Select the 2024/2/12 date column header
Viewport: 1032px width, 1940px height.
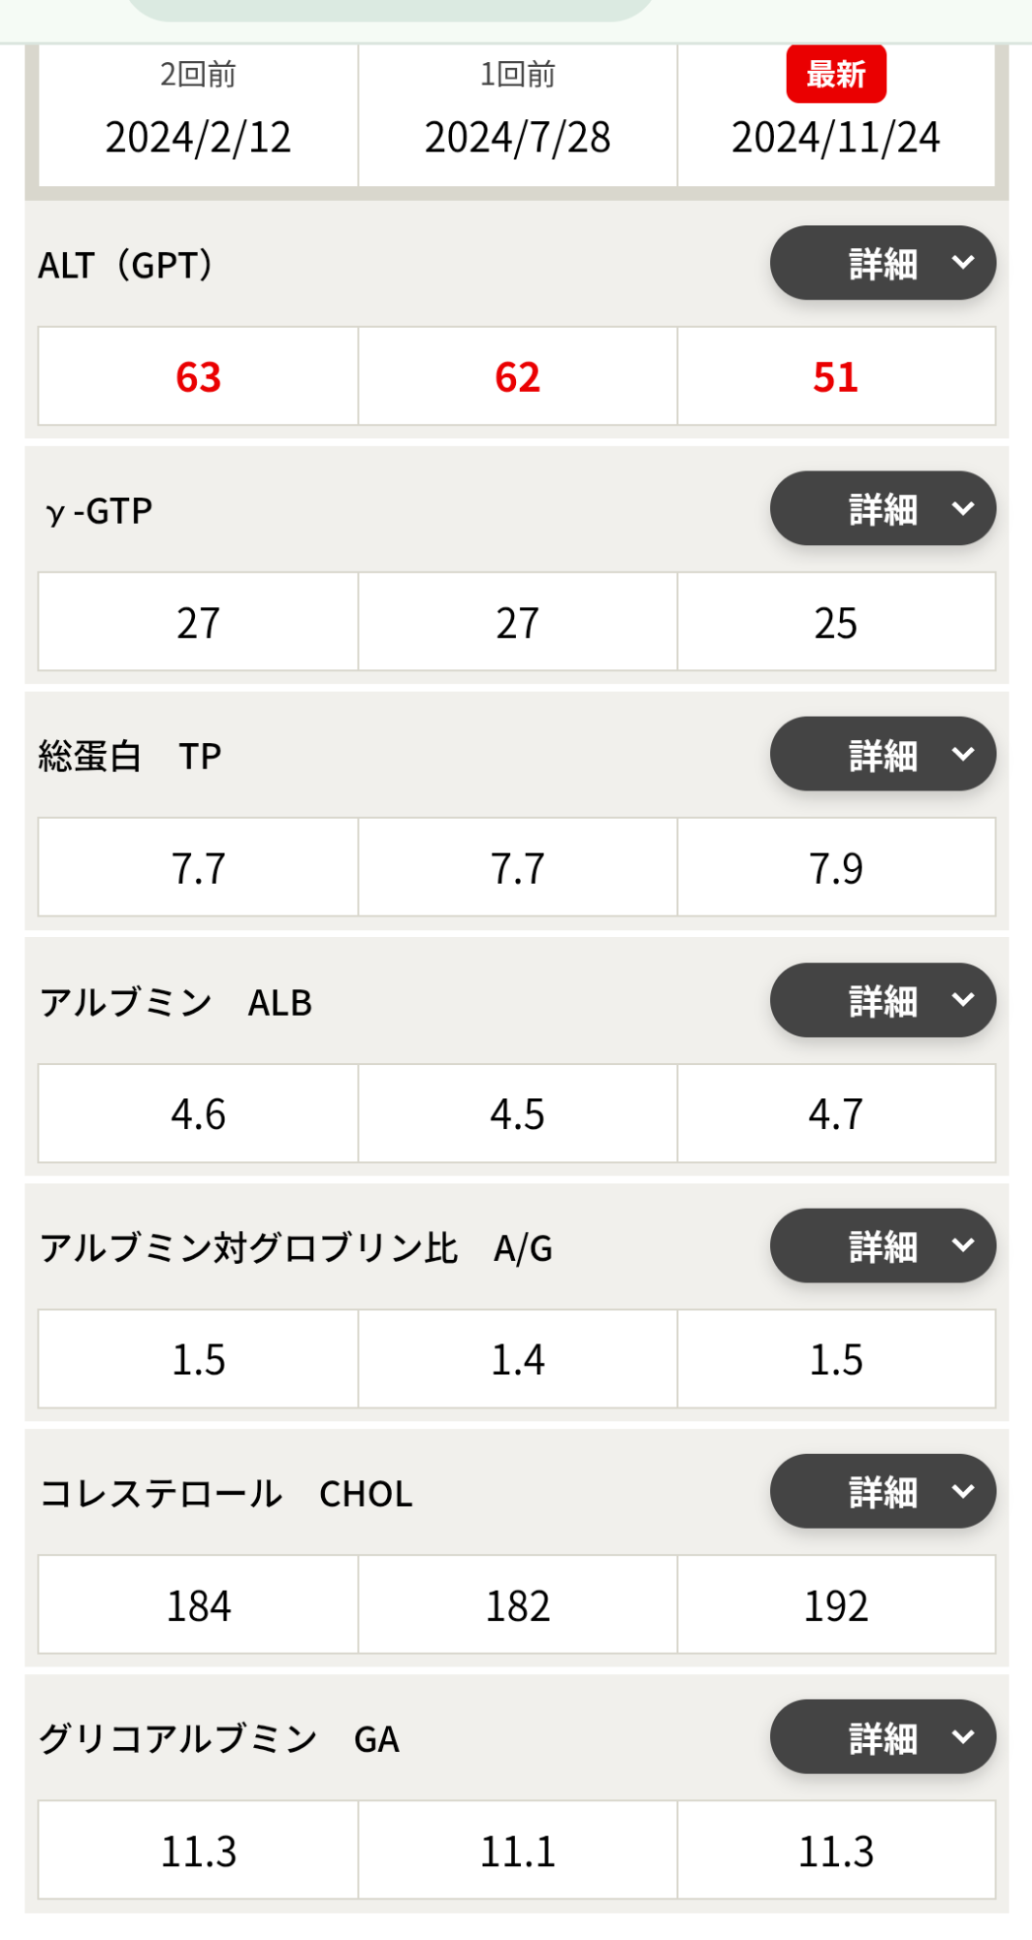point(198,137)
